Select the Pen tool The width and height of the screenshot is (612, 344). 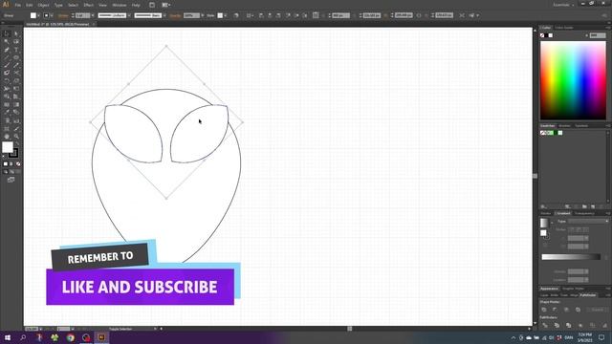(x=7, y=50)
